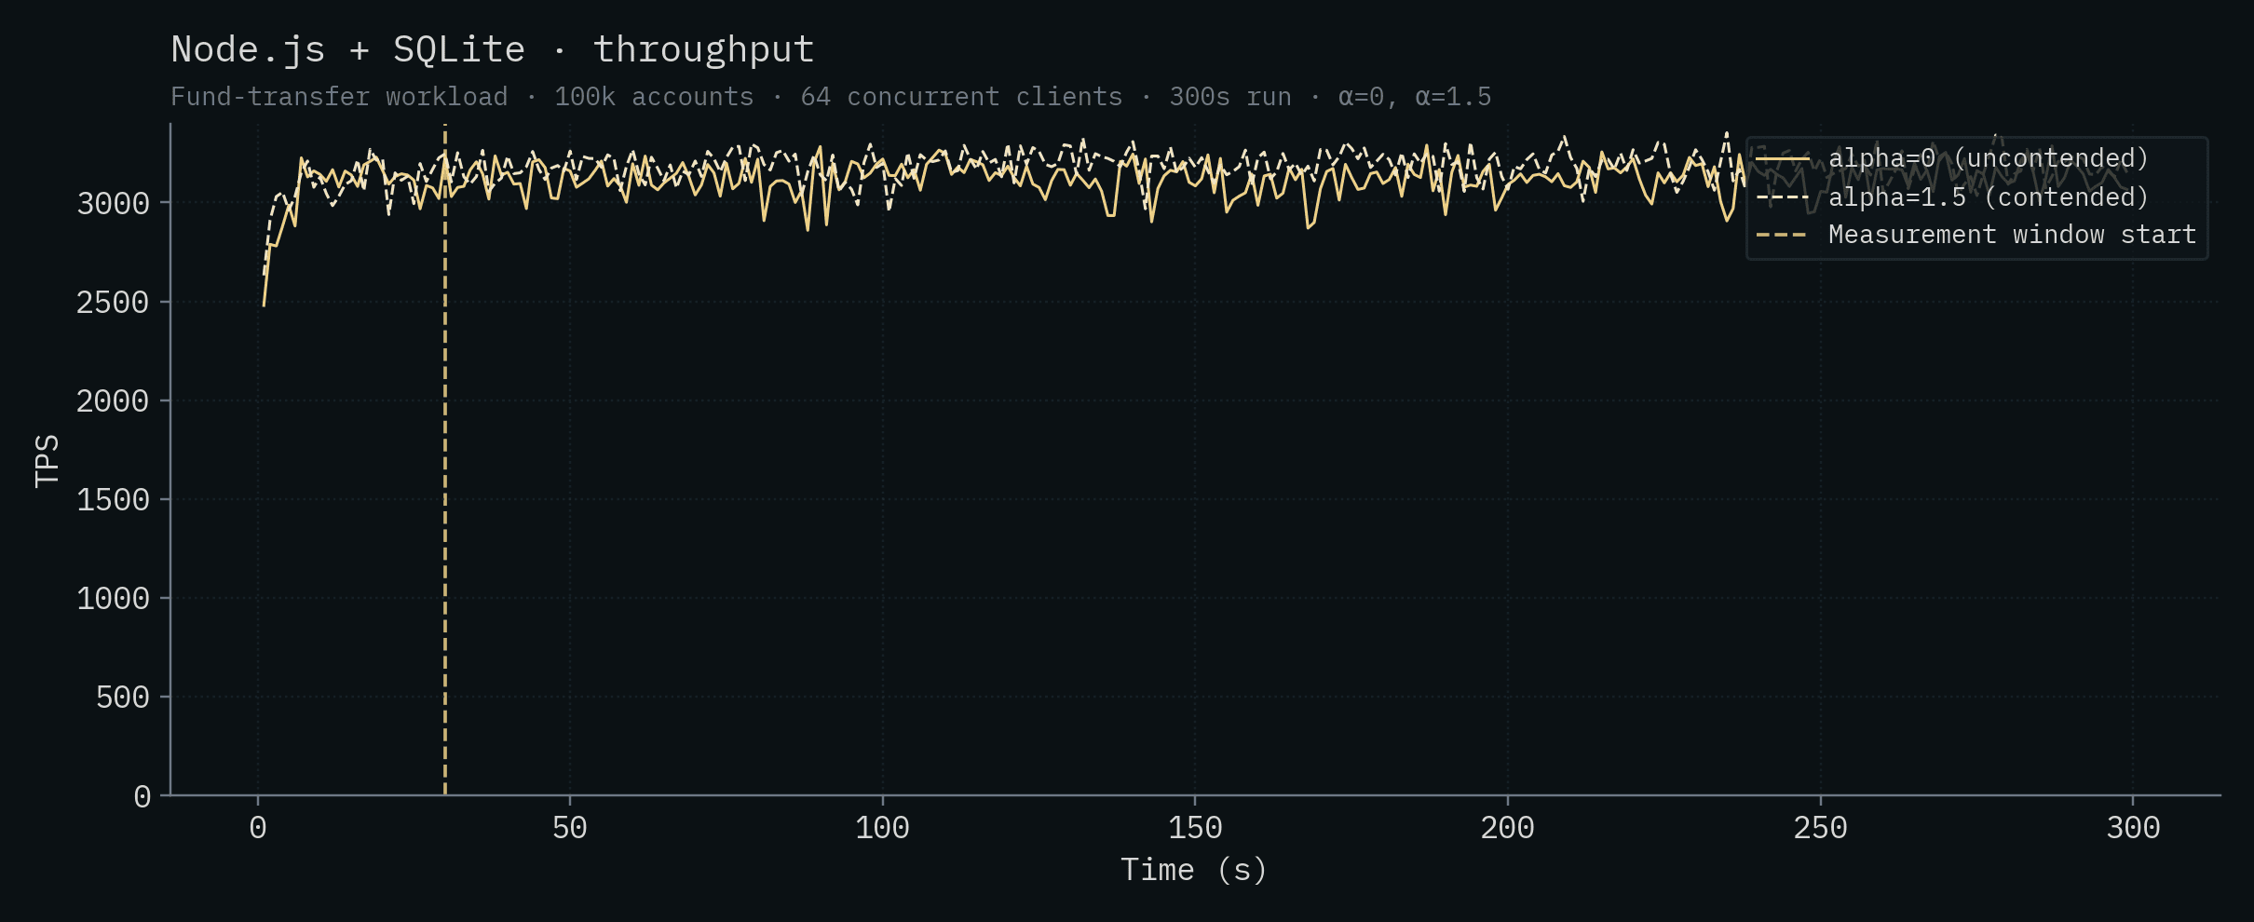Click y-axis tick label '3000'
Screen dimensions: 2254x922
(x=113, y=203)
